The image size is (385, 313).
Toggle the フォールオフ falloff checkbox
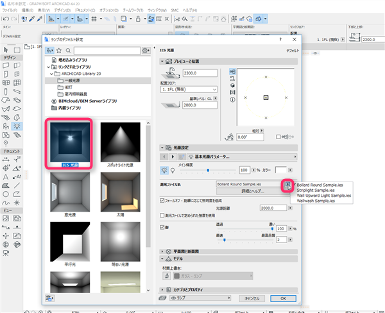tap(162, 201)
